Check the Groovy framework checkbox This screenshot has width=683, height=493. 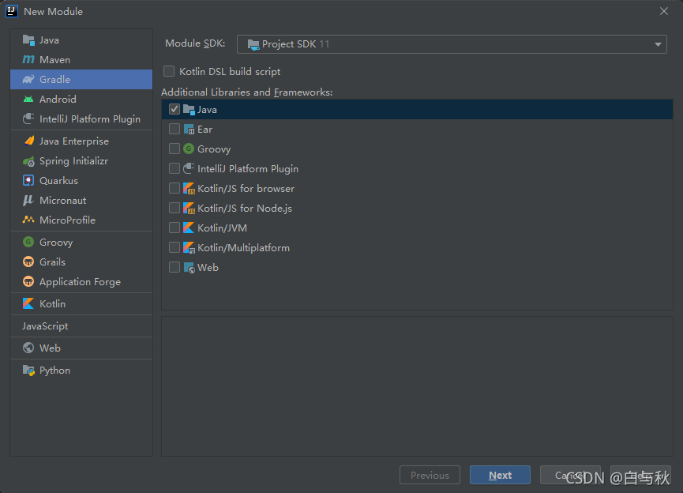click(x=175, y=149)
